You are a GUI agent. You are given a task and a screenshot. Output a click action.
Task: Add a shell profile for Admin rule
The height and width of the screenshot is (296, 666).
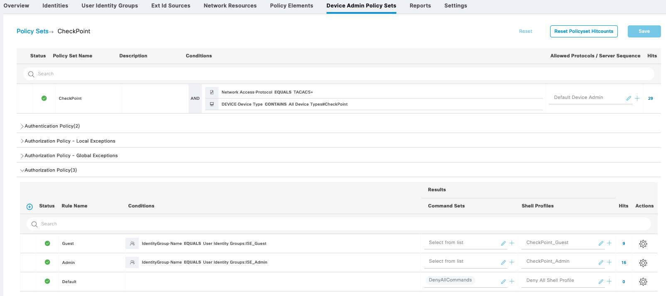(x=609, y=262)
